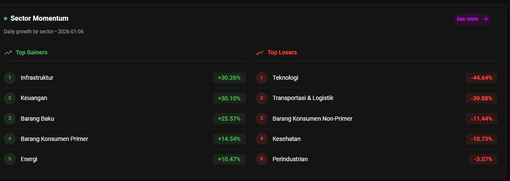This screenshot has width=510, height=181.
Task: Click the Top Gainers trending-up icon
Action: [x=8, y=53]
